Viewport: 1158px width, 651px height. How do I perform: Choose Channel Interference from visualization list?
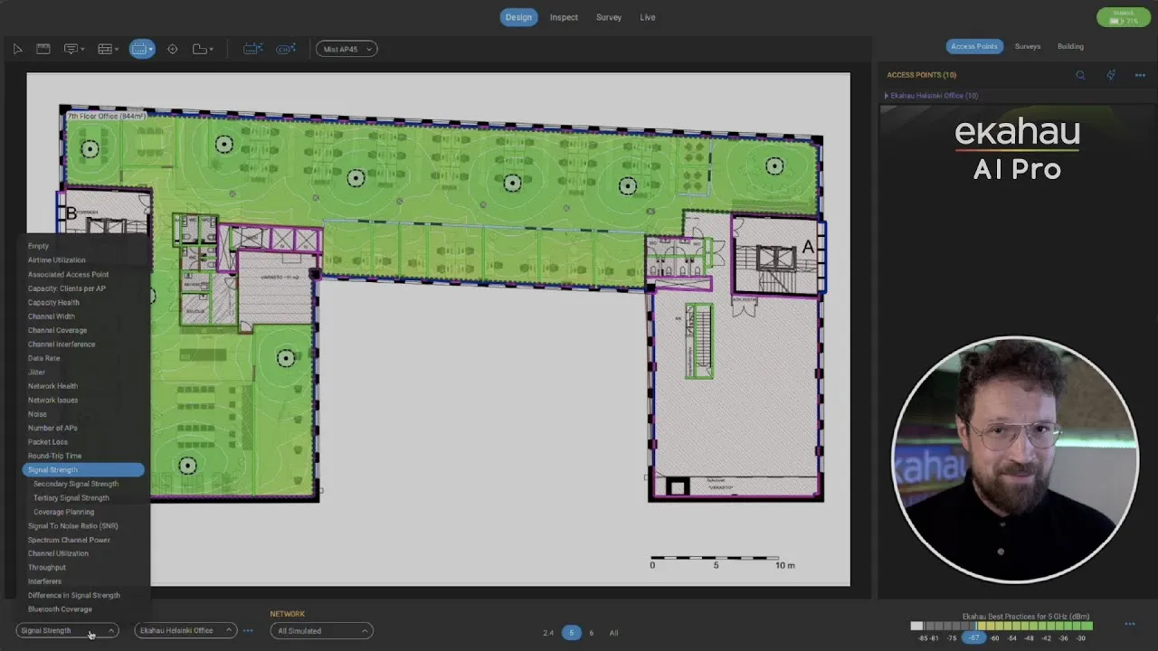tap(62, 344)
